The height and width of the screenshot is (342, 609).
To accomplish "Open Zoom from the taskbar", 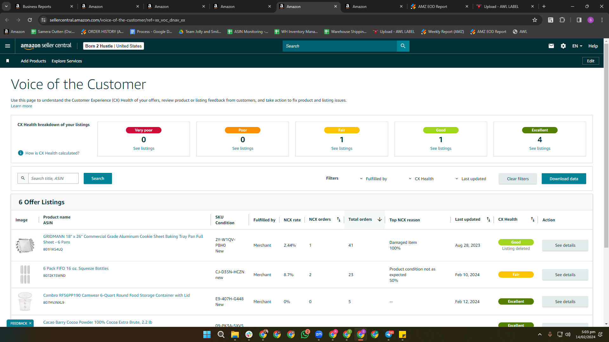I will 319,334.
